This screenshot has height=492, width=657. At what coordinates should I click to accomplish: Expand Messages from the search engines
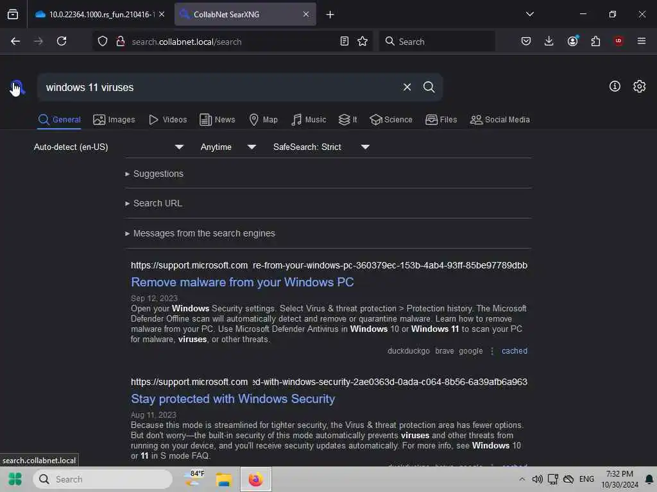tap(200, 233)
